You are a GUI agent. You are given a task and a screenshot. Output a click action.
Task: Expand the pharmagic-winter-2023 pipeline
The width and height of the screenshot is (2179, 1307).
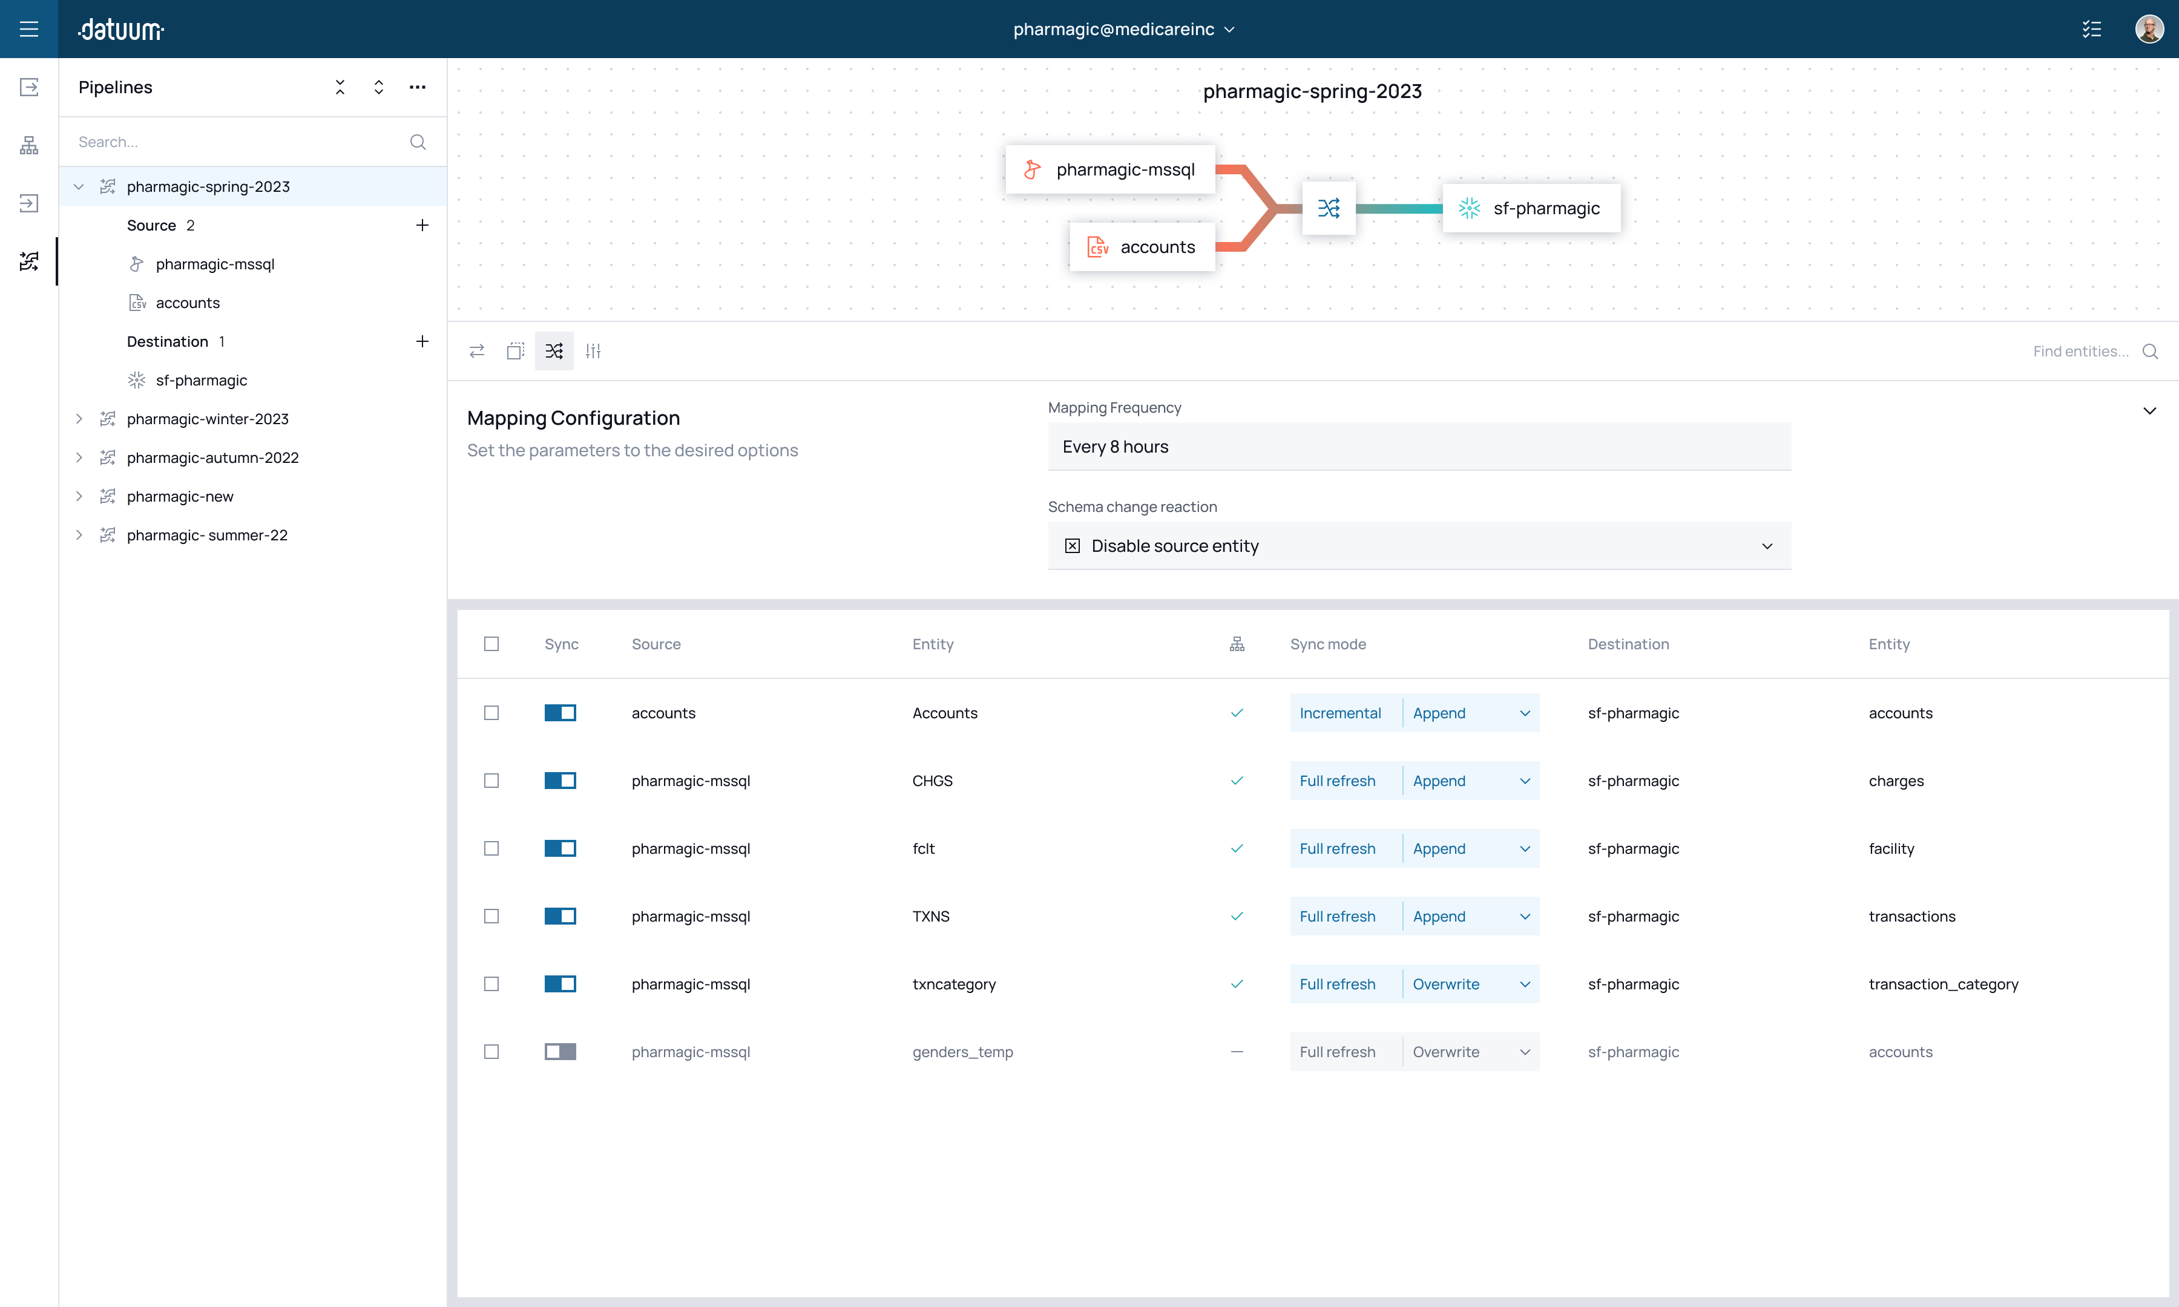pos(79,419)
